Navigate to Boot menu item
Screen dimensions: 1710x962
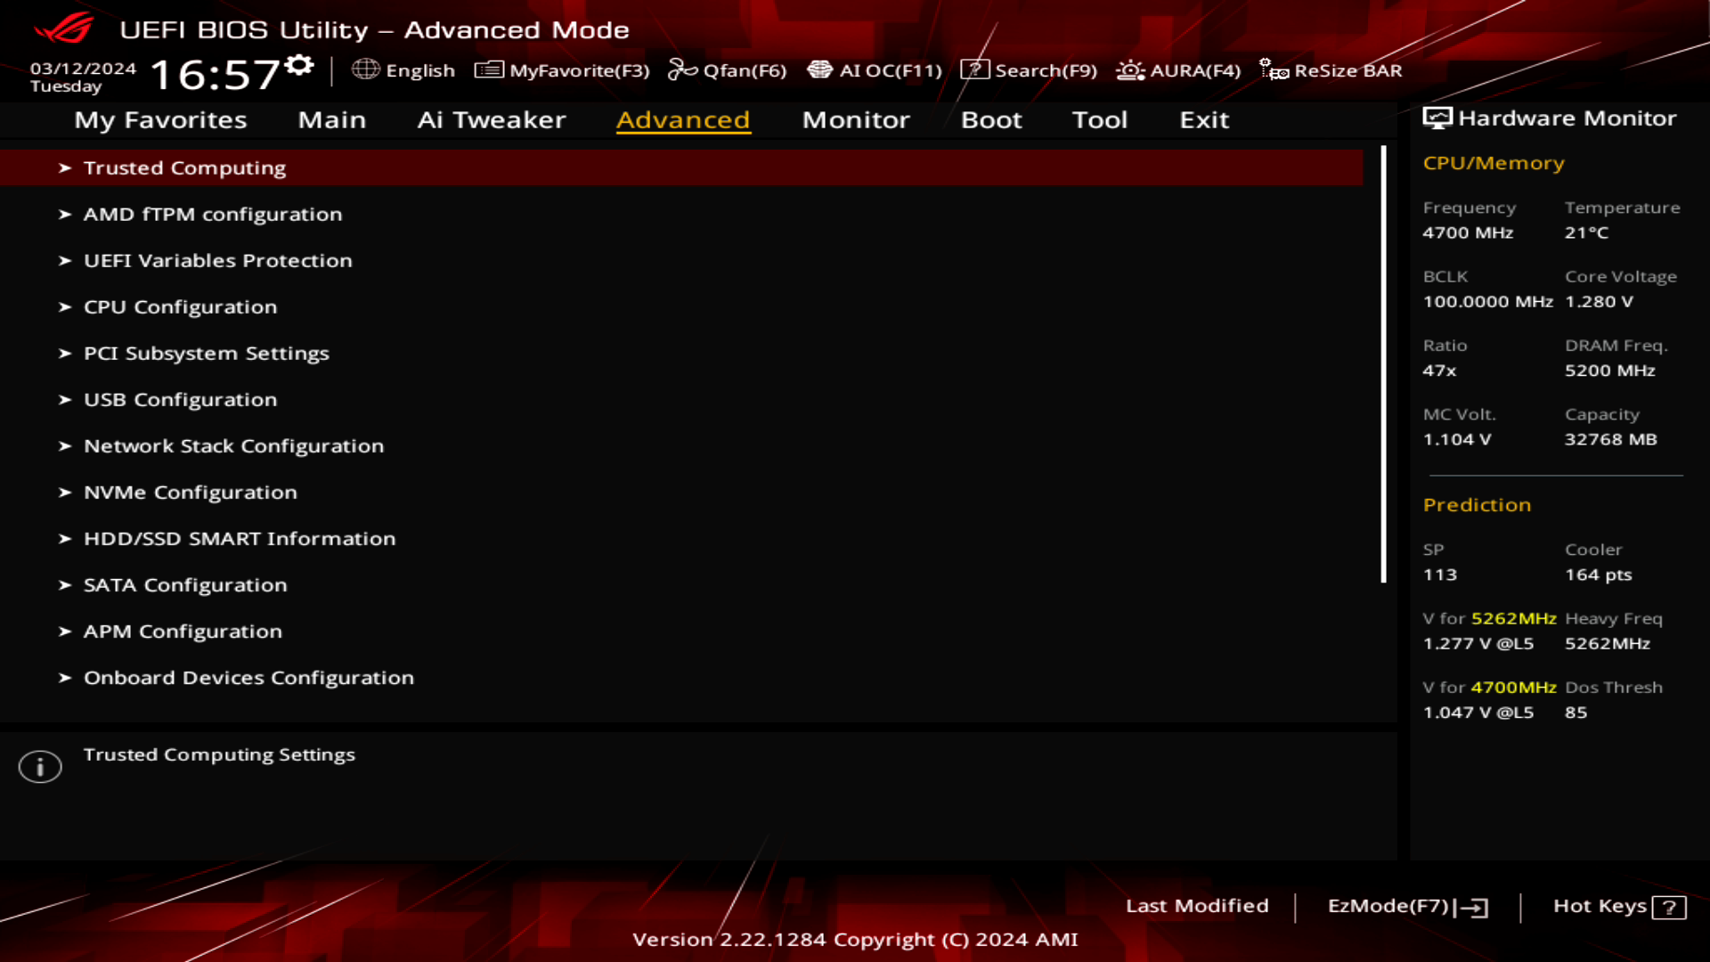click(991, 118)
